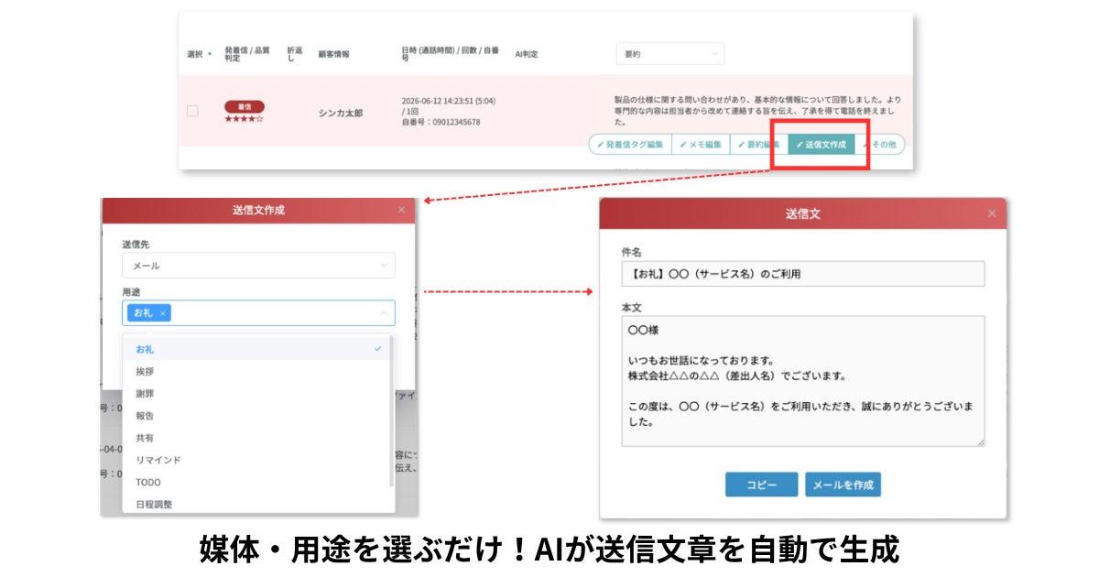Click the その他 button
Image resolution: width=1099 pixels, height=577 pixels.
[x=880, y=145]
